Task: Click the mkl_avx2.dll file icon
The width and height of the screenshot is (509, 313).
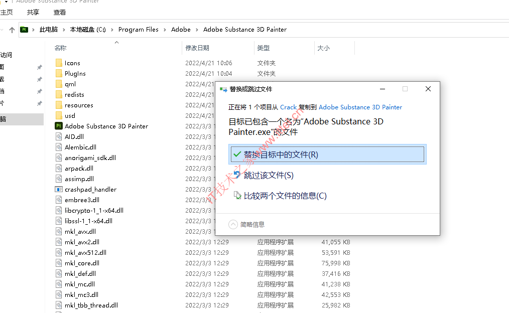Action: point(59,242)
